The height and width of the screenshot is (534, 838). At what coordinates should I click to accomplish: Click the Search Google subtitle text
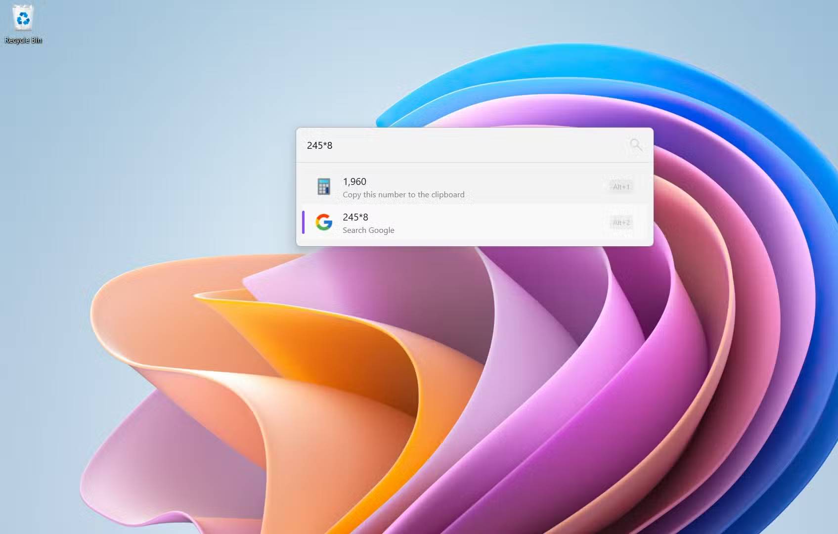pyautogui.click(x=368, y=230)
